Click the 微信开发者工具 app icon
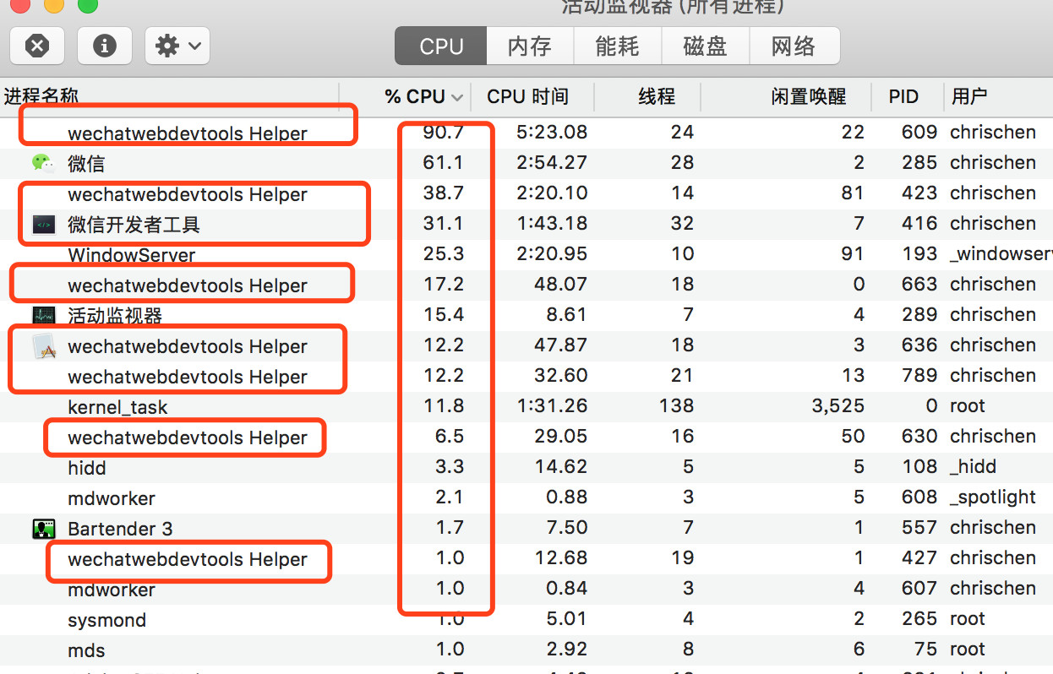This screenshot has width=1053, height=674. (43, 224)
